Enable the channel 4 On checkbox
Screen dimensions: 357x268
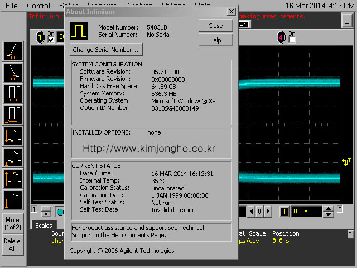[x=291, y=40]
